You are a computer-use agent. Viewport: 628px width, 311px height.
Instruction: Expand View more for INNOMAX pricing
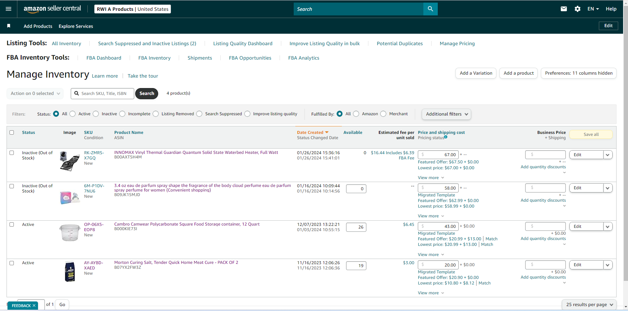431,178
